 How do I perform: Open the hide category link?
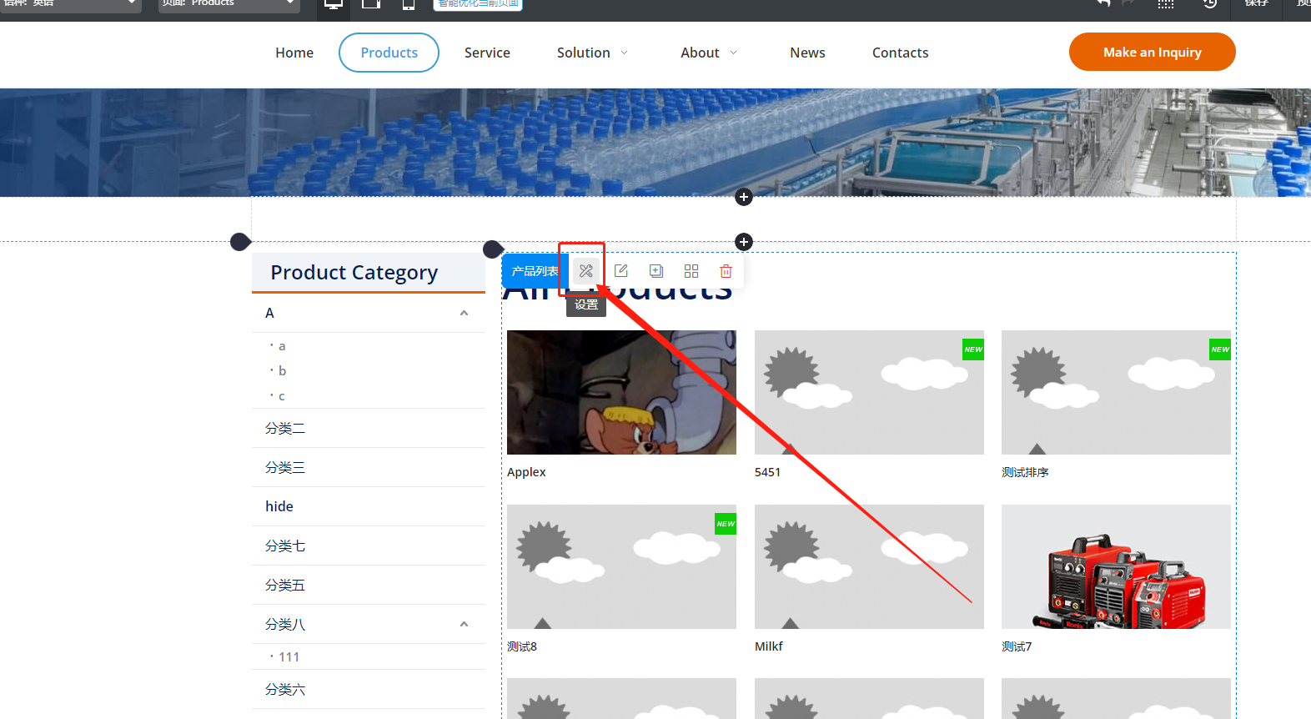point(279,506)
